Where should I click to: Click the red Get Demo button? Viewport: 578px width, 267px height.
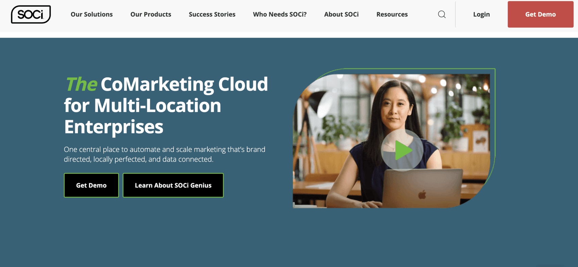pyautogui.click(x=540, y=14)
